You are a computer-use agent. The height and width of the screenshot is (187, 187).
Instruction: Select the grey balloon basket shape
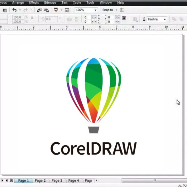94,130
